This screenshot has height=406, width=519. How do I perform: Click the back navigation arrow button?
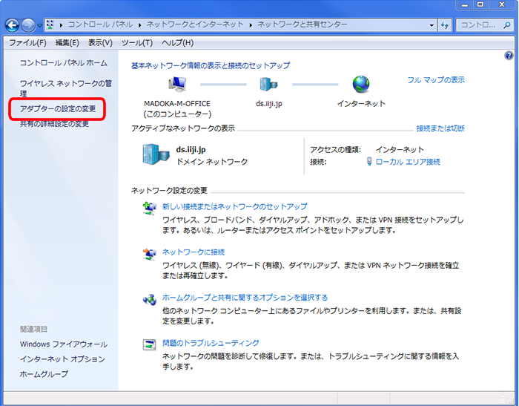[13, 25]
